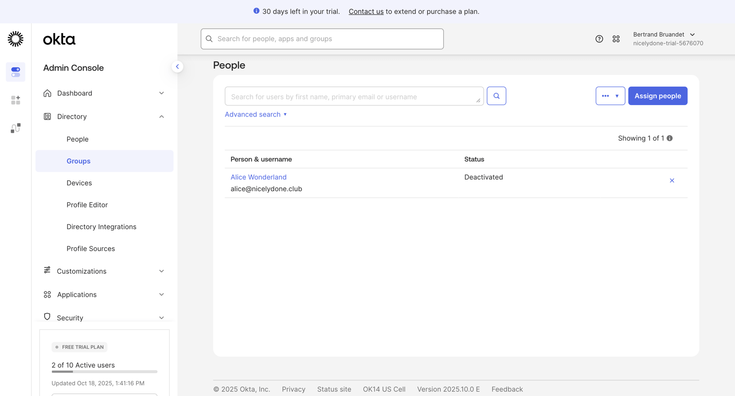Click the Okta sunburst logo icon
The height and width of the screenshot is (396, 735).
(x=16, y=39)
